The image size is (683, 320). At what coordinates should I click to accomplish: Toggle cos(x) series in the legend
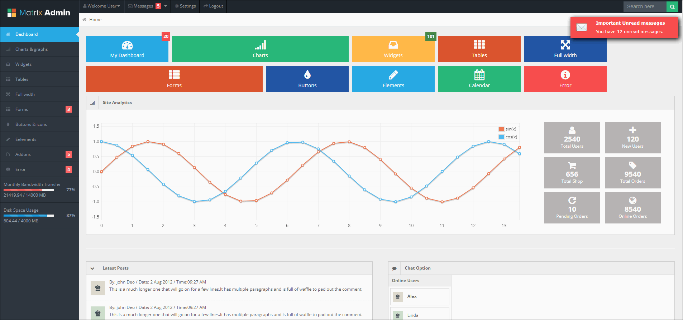508,137
